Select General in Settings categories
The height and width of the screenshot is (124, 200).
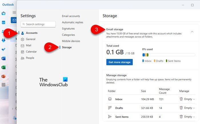pos(31,39)
